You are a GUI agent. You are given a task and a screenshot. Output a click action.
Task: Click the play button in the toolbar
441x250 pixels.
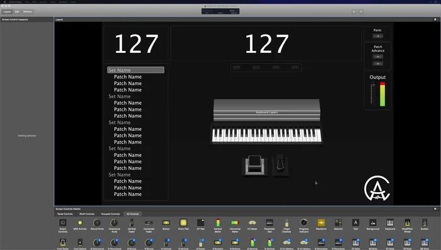[354, 11]
